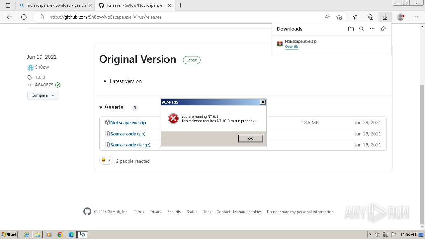Click the laugh emoji reaction button
The image size is (425, 239).
click(106, 161)
